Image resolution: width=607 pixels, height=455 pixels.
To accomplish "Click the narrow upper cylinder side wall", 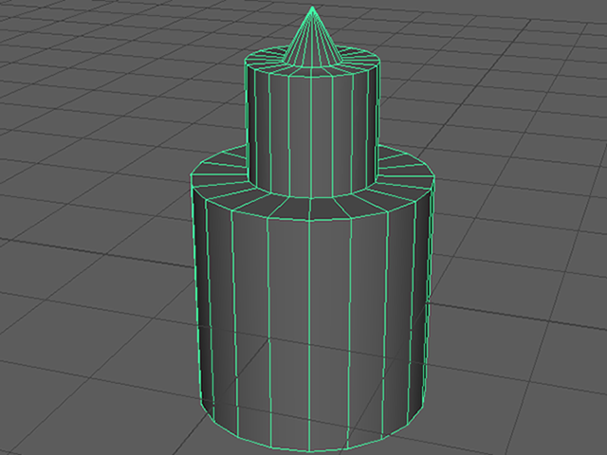I will click(312, 132).
